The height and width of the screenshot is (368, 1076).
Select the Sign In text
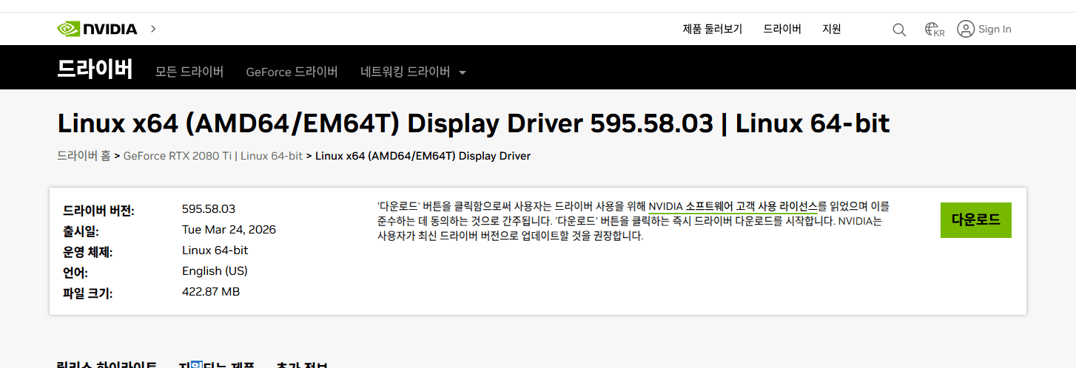pos(995,30)
